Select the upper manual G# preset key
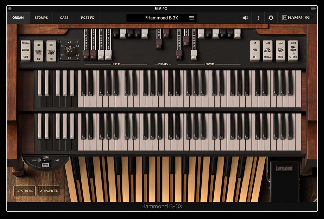The height and width of the screenshot is (219, 324). tap(65, 83)
